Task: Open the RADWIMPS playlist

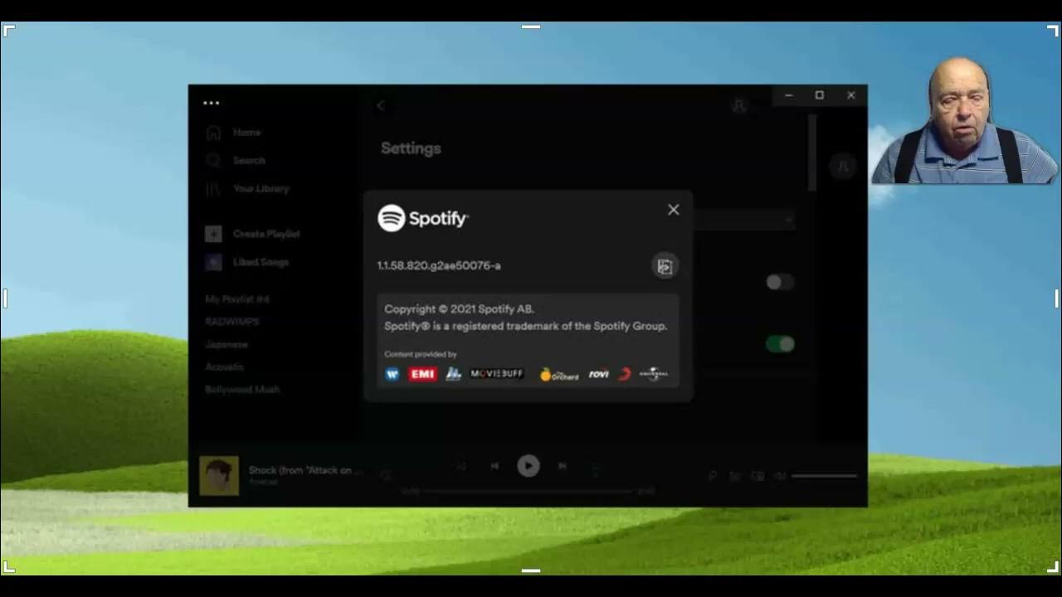Action: coord(232,322)
